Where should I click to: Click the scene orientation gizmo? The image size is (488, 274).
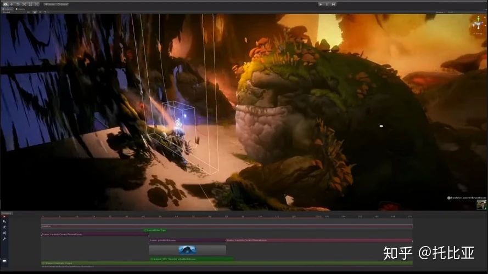(478, 24)
